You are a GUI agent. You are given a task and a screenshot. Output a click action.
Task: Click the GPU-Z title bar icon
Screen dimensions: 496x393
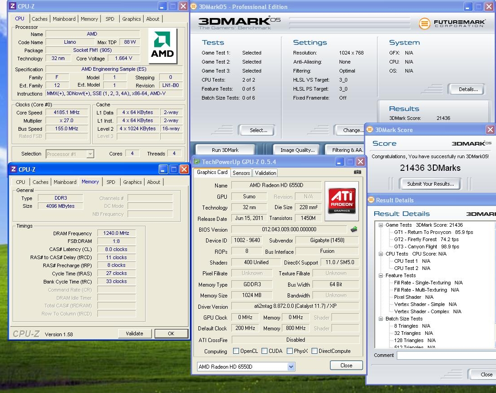click(197, 161)
